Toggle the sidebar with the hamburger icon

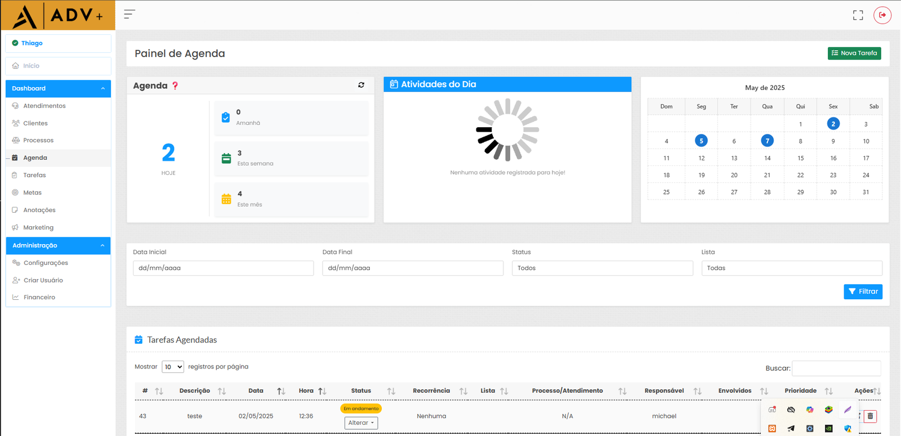tap(130, 15)
